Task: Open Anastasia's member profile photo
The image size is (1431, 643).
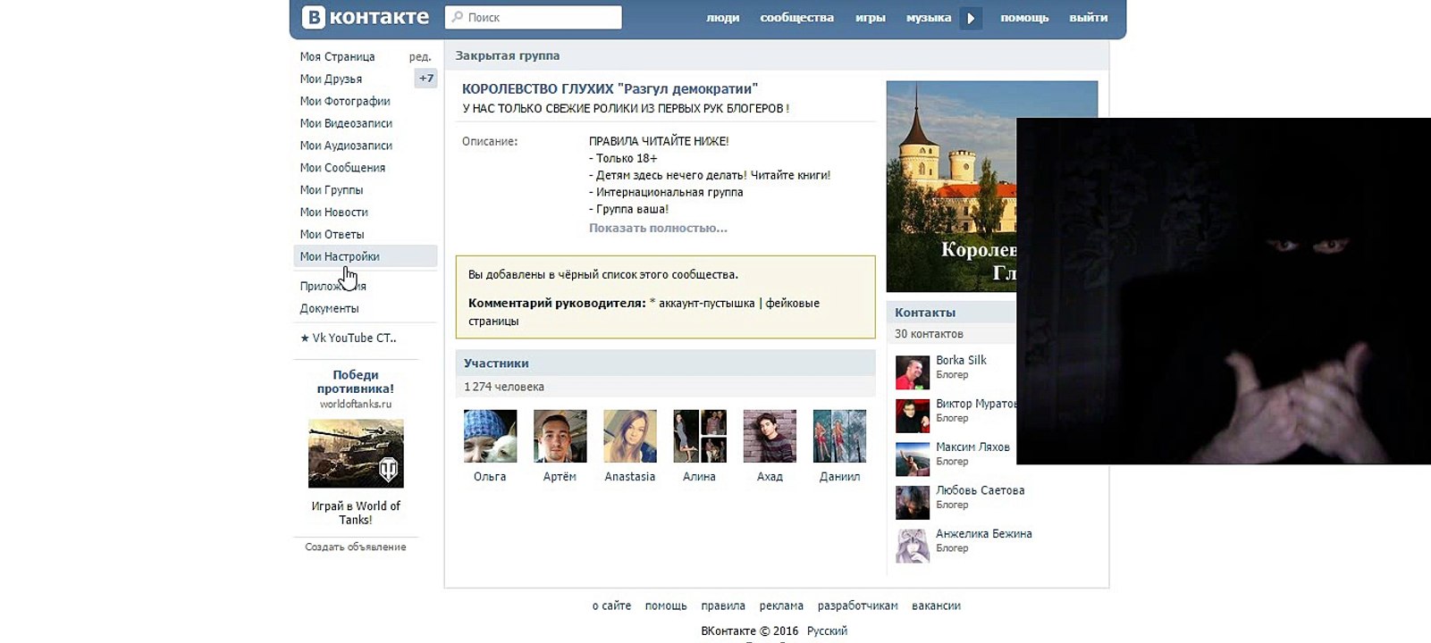Action: tap(629, 436)
